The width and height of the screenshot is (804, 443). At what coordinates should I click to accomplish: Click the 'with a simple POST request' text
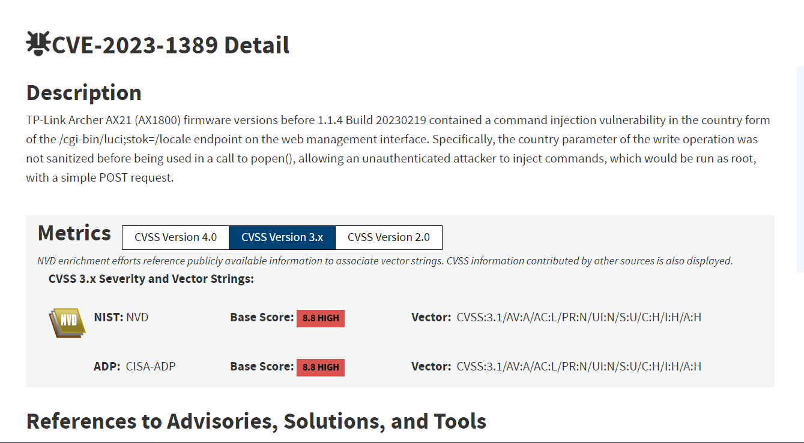pos(100,178)
